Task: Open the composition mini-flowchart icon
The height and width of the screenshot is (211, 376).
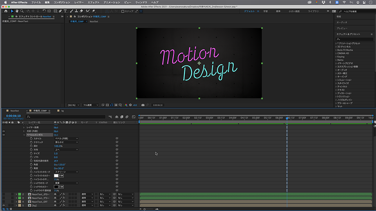Action: (110, 117)
